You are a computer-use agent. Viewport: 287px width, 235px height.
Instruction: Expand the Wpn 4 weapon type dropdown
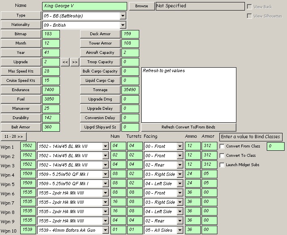click(105, 174)
